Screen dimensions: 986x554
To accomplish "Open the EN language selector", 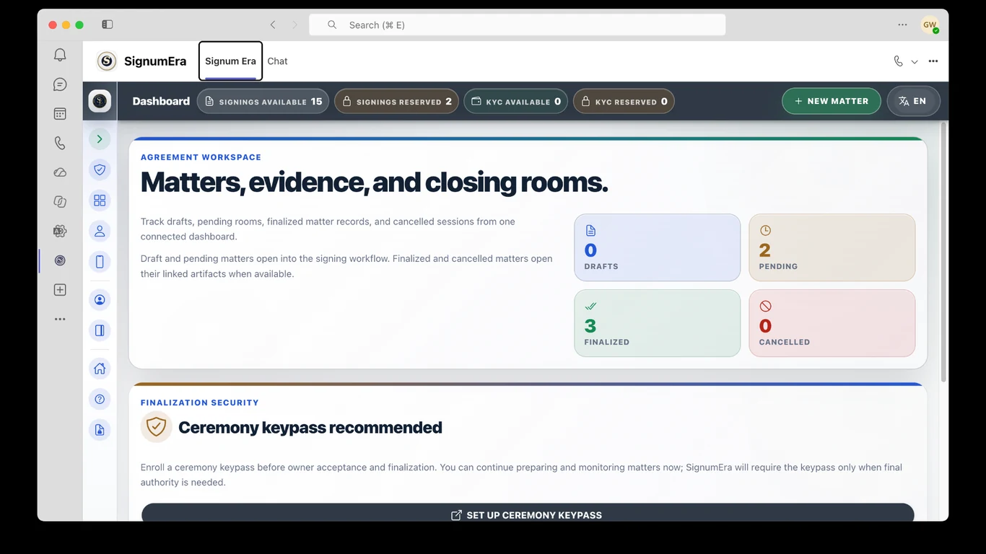I will 913,101.
